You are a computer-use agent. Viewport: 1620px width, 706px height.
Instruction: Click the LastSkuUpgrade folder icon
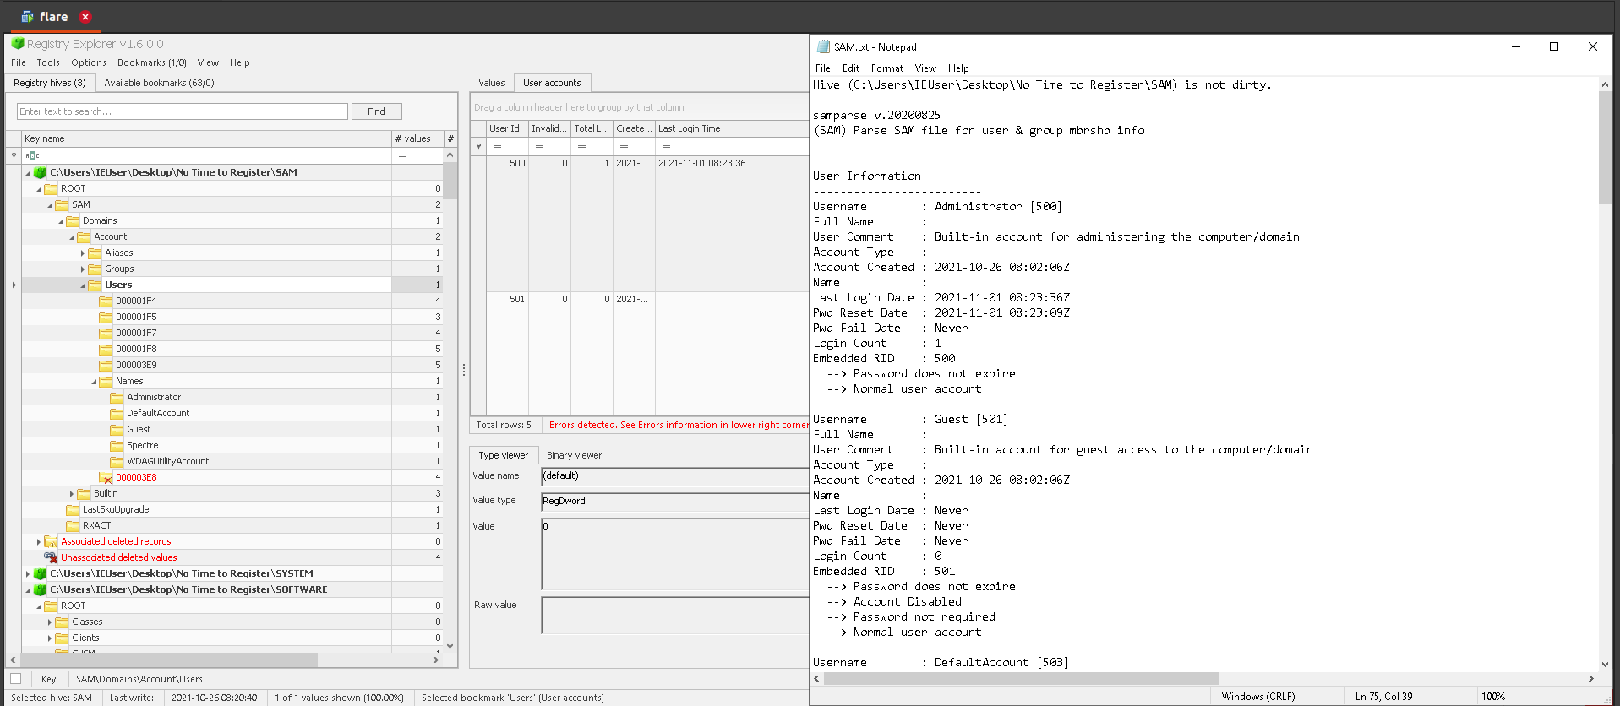[73, 509]
